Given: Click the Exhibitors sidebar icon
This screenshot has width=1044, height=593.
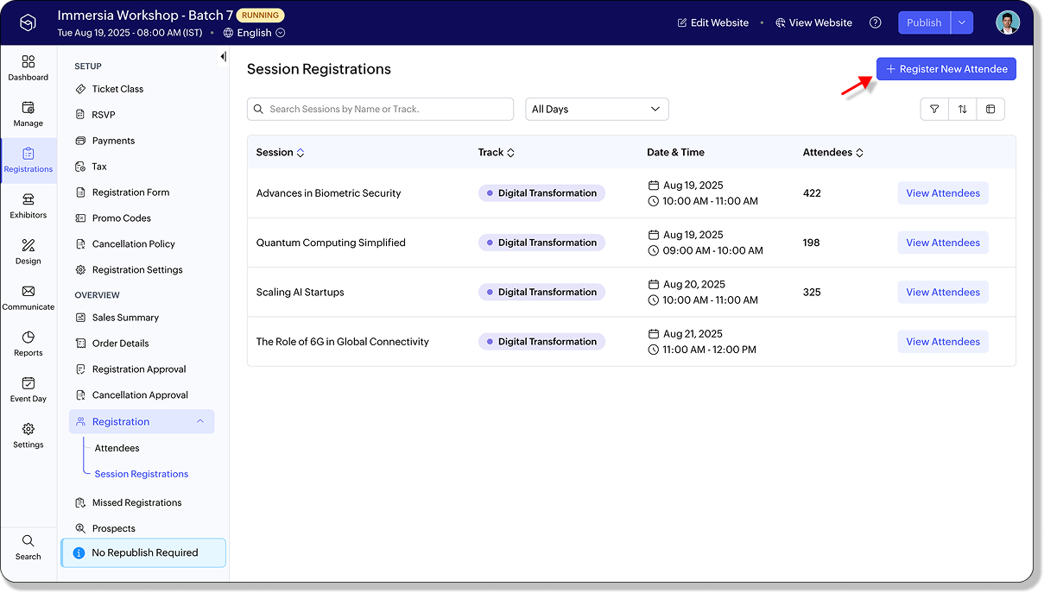Looking at the screenshot, I should coord(28,205).
